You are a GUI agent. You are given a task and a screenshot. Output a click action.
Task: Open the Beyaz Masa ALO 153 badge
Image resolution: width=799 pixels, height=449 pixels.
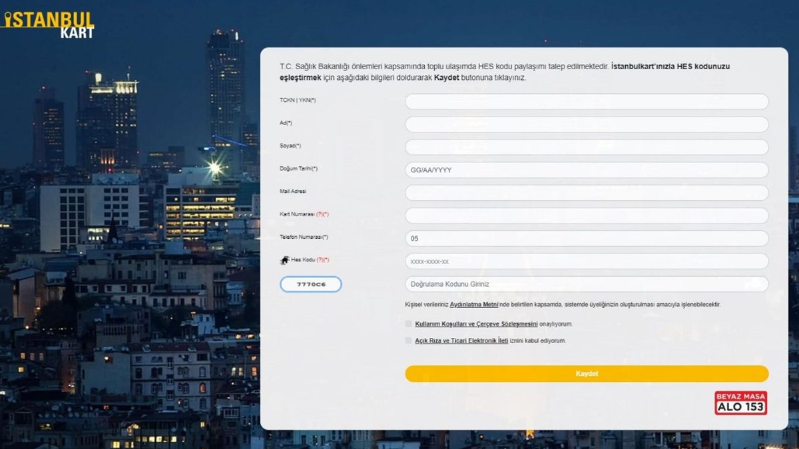tap(740, 403)
